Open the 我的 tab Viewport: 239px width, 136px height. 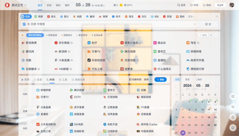[58, 5]
